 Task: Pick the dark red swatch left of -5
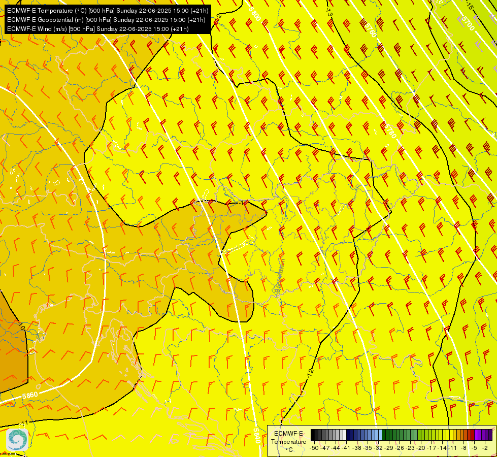coord(473,435)
